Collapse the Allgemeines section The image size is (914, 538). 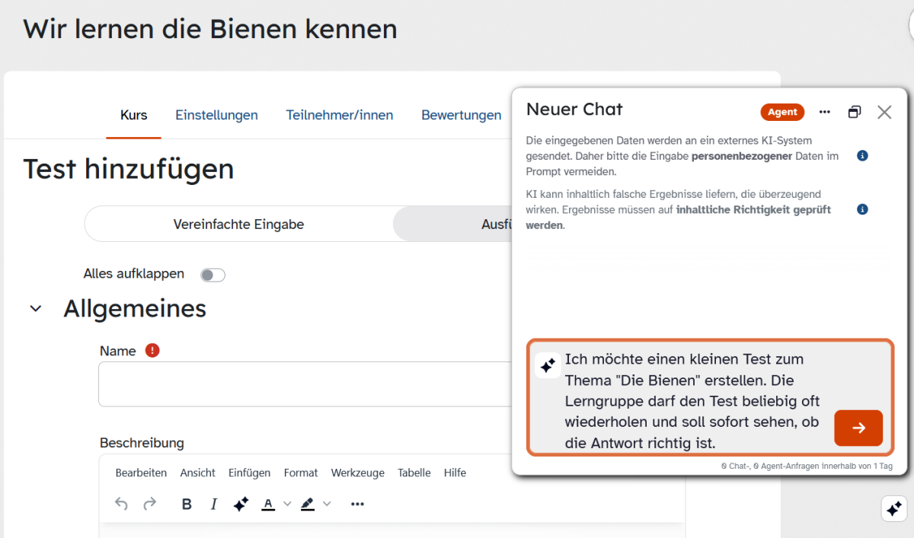pos(36,309)
